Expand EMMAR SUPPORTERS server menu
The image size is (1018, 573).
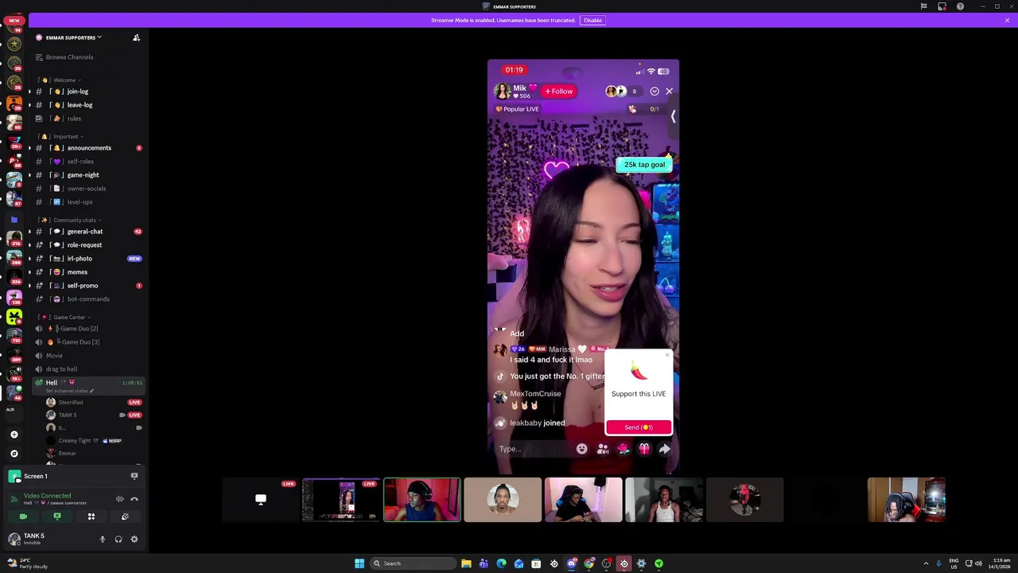[x=73, y=37]
